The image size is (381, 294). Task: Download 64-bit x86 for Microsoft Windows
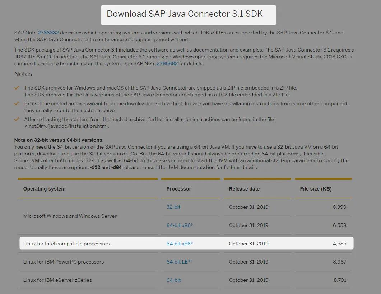point(180,225)
